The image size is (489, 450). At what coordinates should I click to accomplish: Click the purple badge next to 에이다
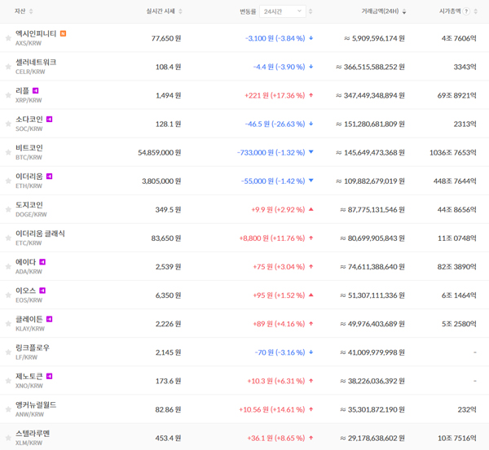(42, 261)
